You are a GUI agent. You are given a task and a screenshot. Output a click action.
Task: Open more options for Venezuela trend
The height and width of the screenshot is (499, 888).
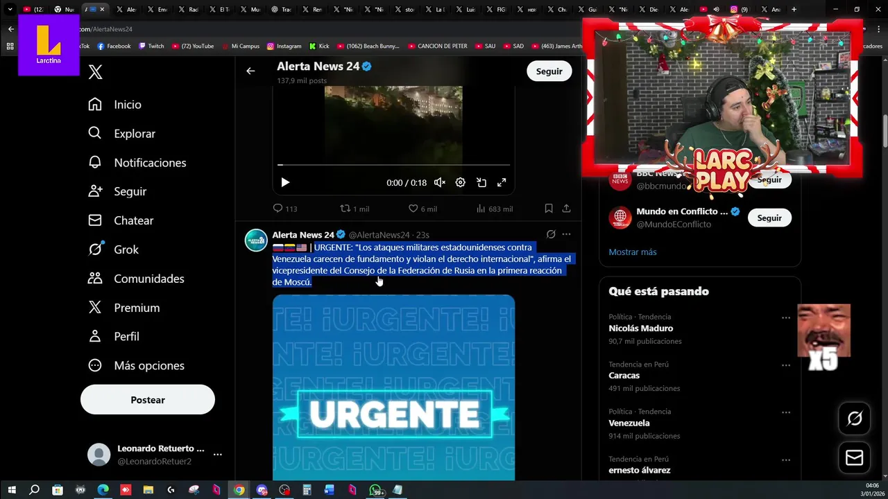pyautogui.click(x=786, y=412)
